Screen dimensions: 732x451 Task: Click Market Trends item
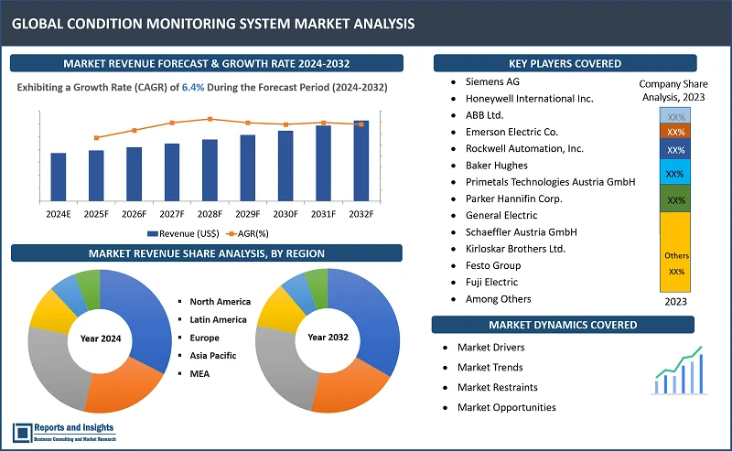coord(490,368)
